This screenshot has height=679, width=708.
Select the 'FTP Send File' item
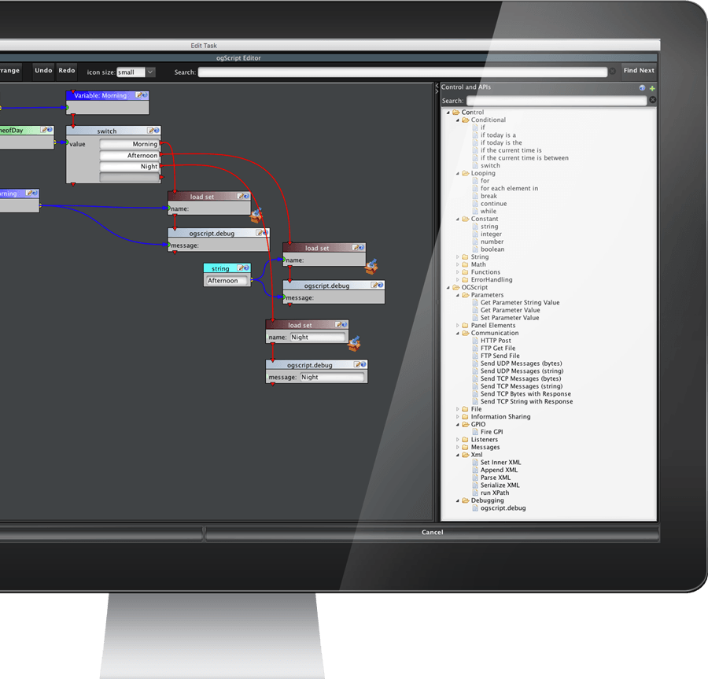[500, 356]
